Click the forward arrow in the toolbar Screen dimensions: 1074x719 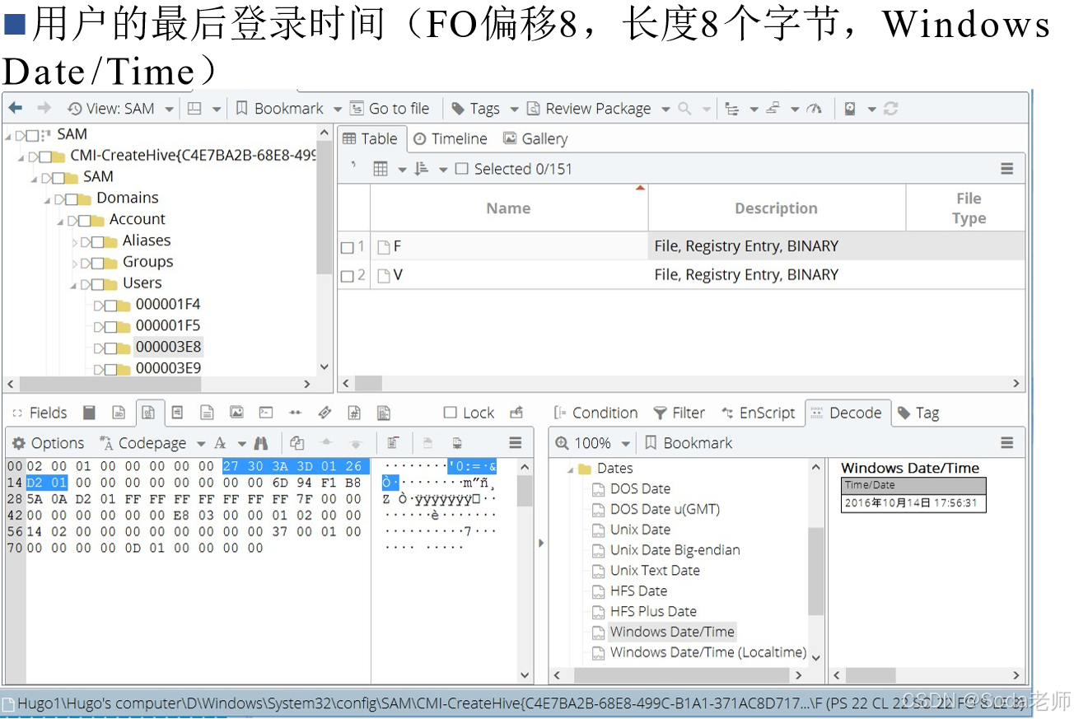point(44,108)
